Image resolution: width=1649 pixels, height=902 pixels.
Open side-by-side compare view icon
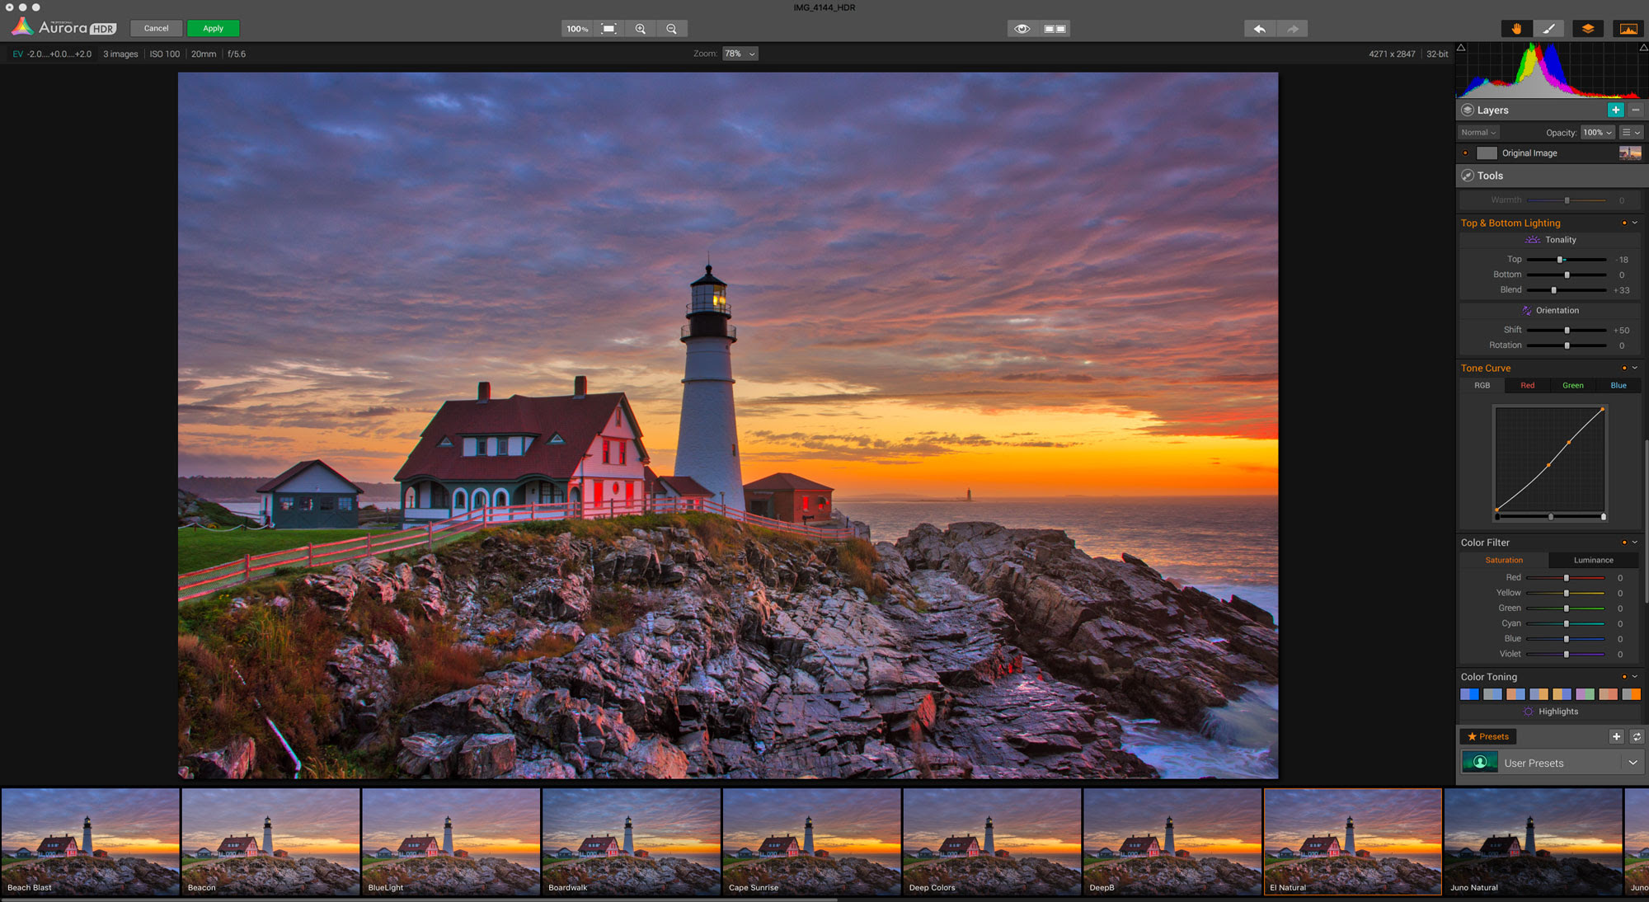1055,29
